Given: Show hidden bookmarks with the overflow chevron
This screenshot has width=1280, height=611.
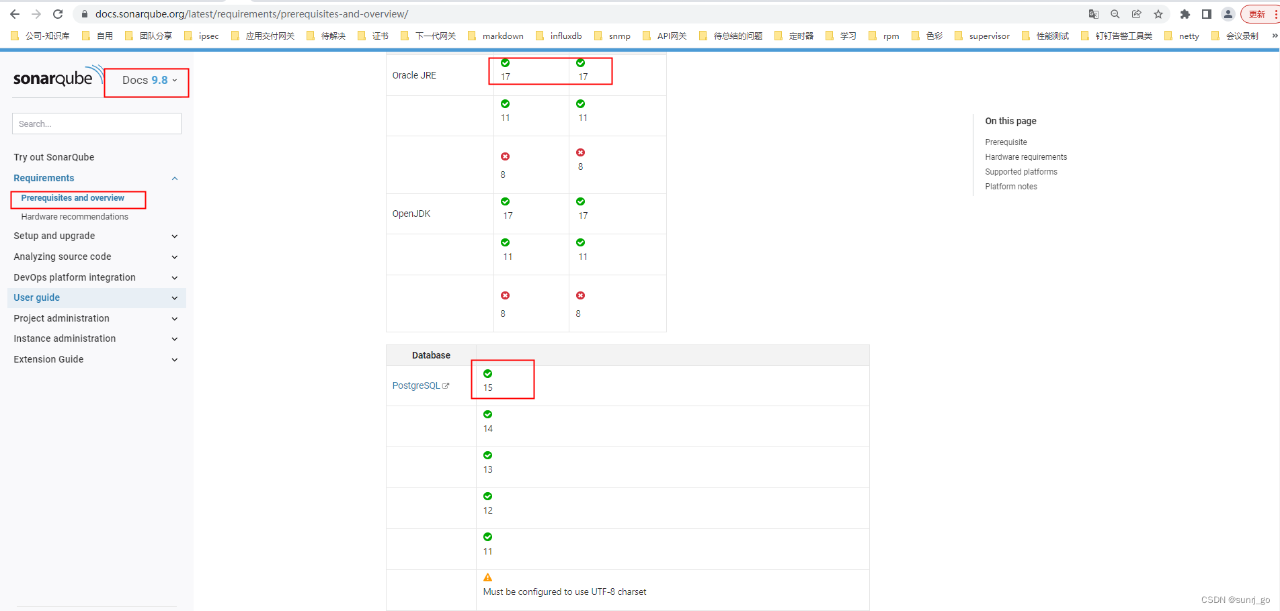Looking at the screenshot, I should click(x=1274, y=36).
